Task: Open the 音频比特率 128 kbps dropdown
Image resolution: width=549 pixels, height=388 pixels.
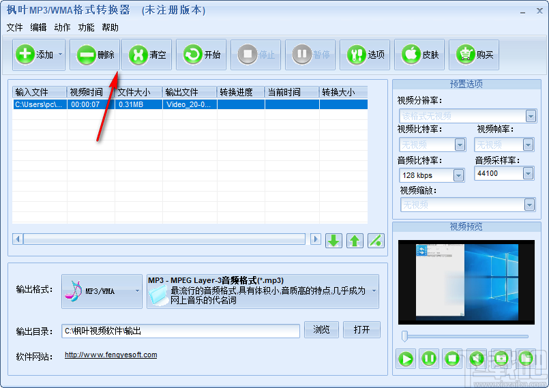Action: coord(458,175)
